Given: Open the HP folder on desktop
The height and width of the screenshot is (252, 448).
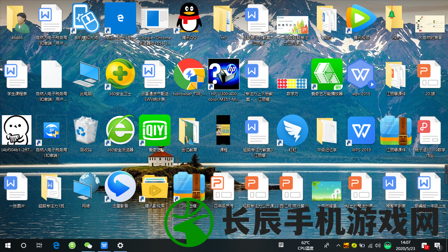Looking at the screenshot, I should (224, 19).
